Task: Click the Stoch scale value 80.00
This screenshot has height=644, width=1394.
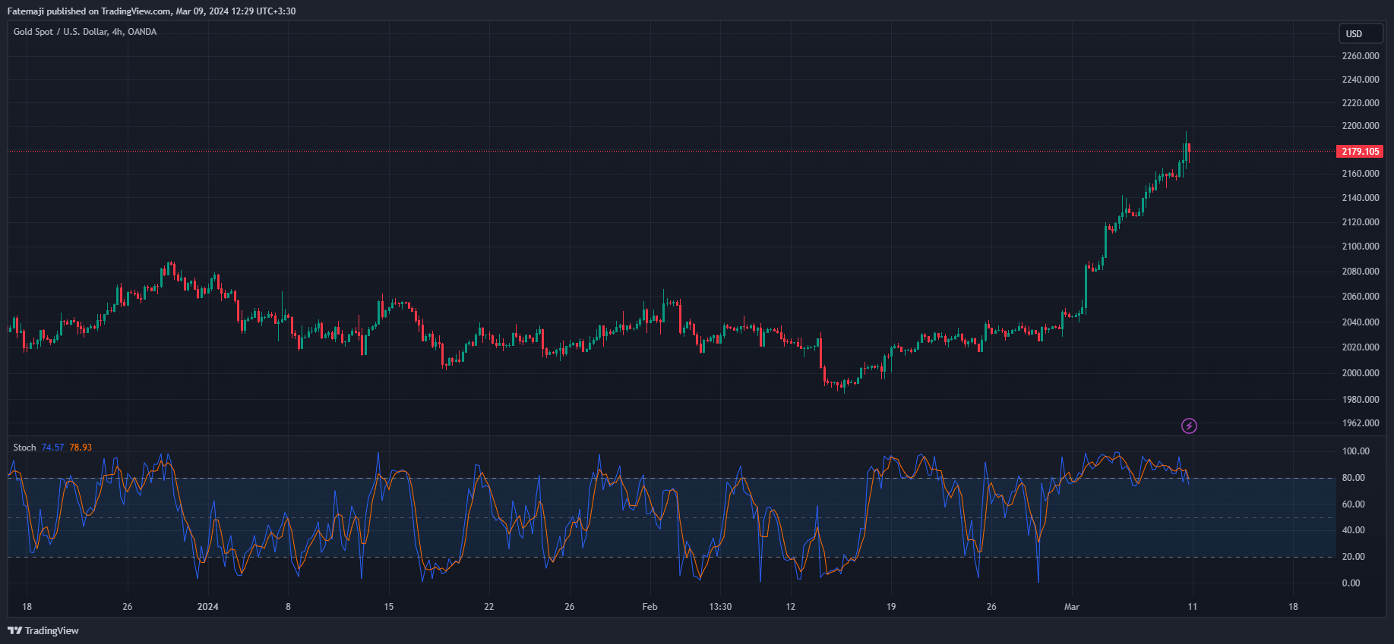Action: tap(1354, 478)
